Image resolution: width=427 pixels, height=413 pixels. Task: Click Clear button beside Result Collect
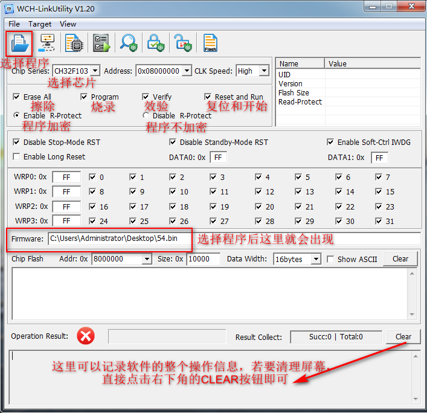coord(403,337)
